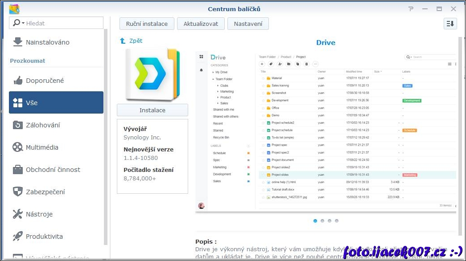The image size is (466, 261).
Task: Select the second screenshot carousel dot
Action: 322,220
